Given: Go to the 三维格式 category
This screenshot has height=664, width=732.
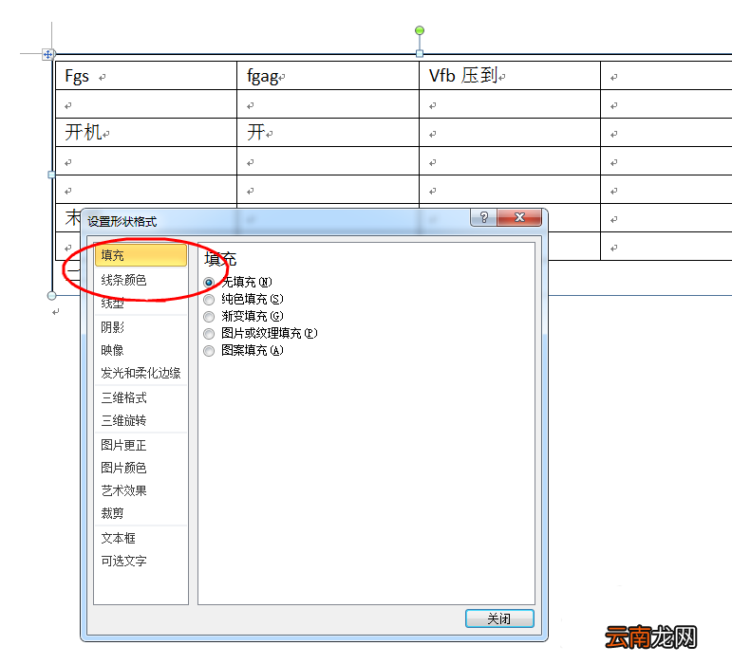Looking at the screenshot, I should point(141,397).
